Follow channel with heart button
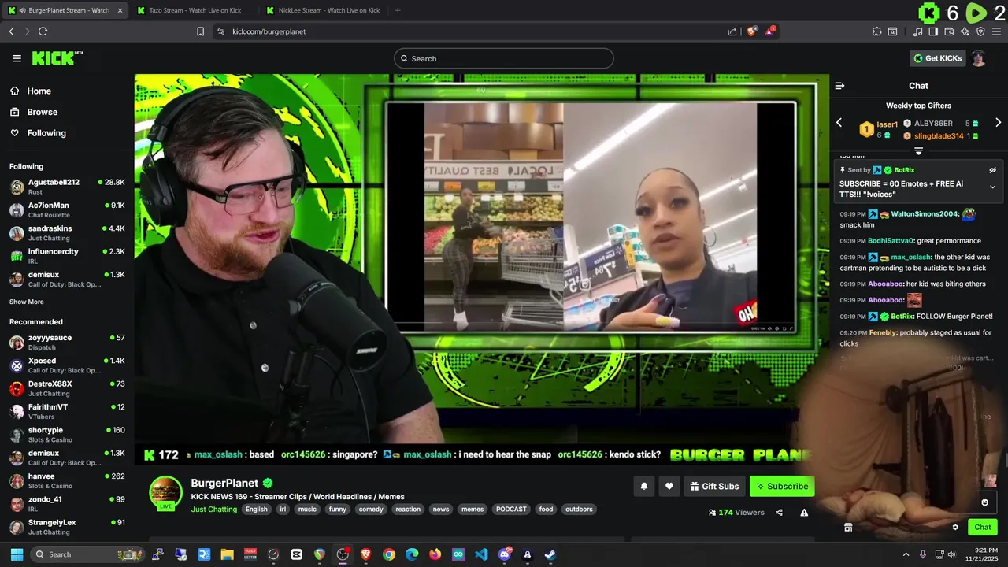The image size is (1008, 567). pos(669,487)
